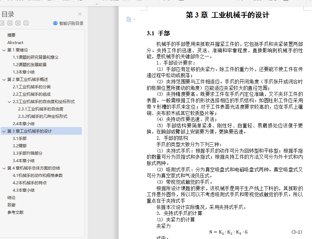Click the line (3) 带视觉或触觉的手爪
The width and height of the screenshot is (312, 239).
[x=185, y=182]
